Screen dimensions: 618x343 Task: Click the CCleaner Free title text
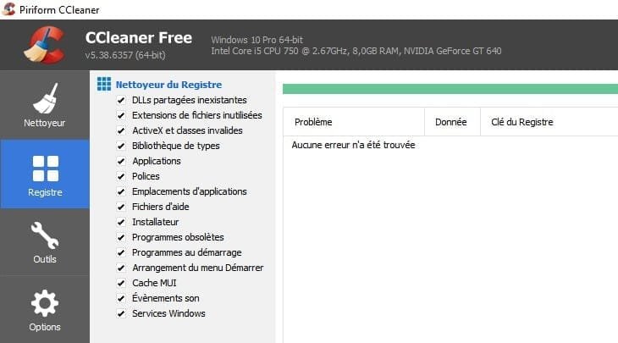tap(139, 38)
